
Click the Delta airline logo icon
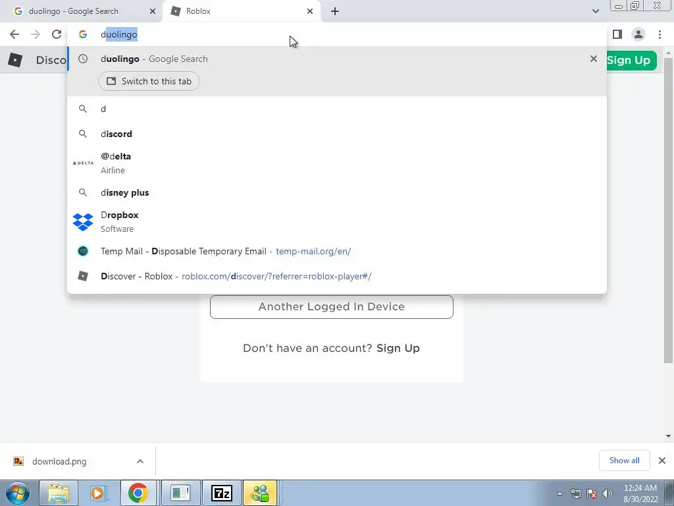click(82, 163)
